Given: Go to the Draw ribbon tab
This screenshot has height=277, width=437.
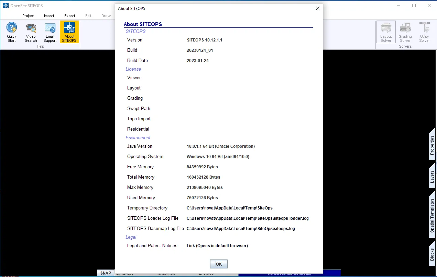Looking at the screenshot, I should click(106, 16).
